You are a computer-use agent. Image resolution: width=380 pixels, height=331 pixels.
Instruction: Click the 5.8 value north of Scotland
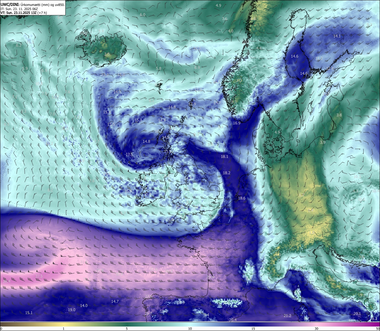click(159, 68)
